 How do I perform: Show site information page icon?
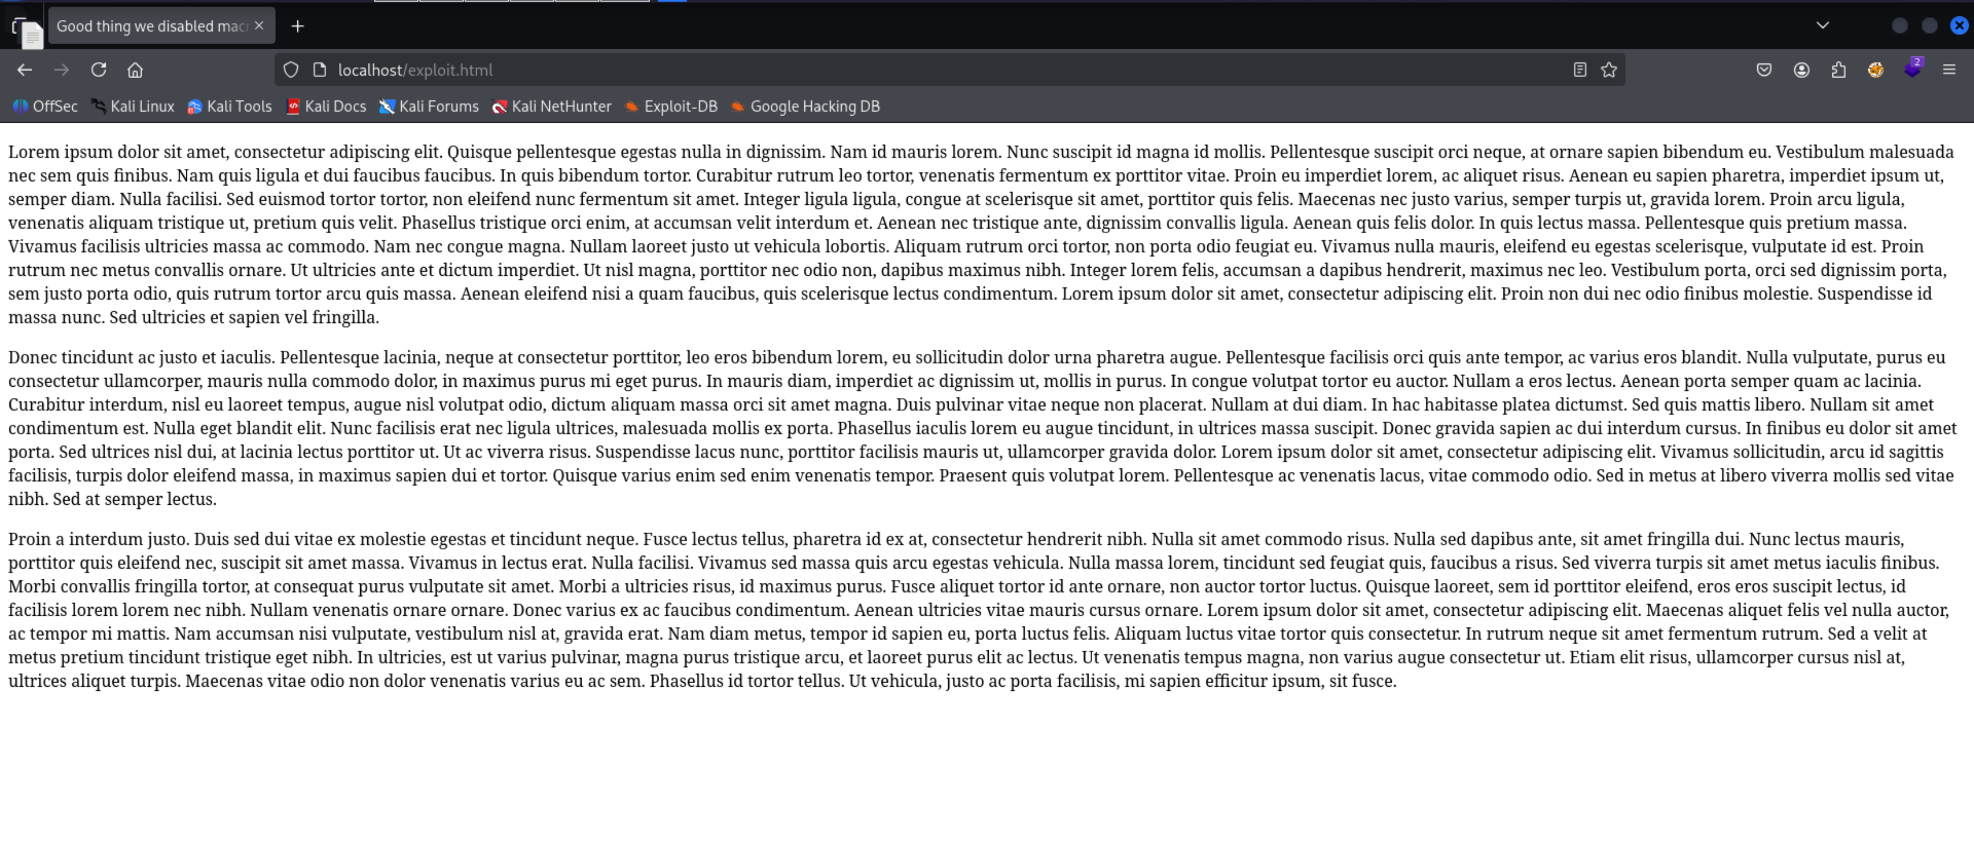(x=320, y=70)
